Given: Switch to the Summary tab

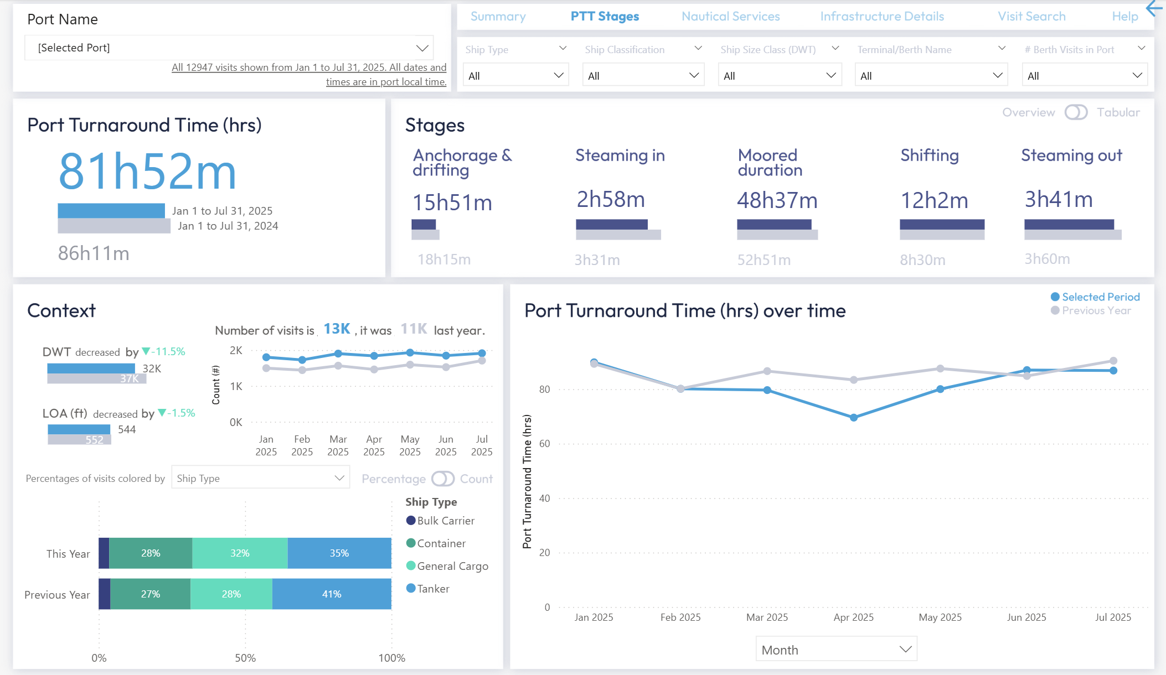Looking at the screenshot, I should (x=497, y=16).
